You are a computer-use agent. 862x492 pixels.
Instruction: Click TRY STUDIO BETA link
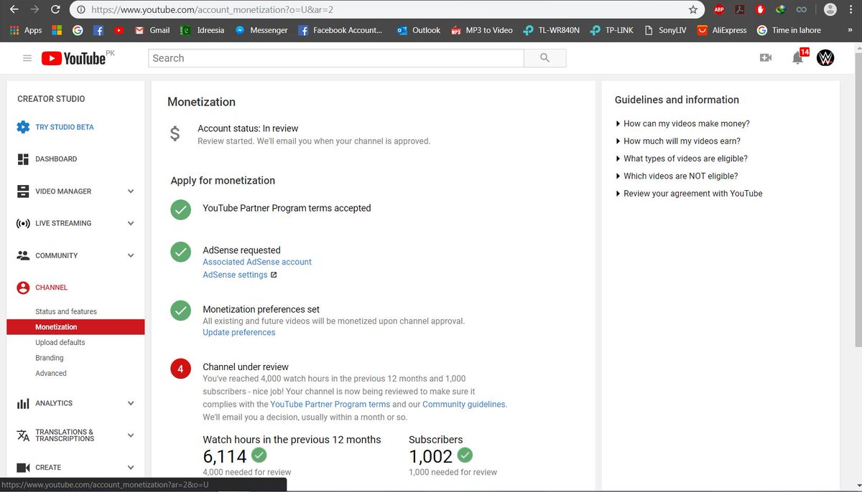coord(65,127)
